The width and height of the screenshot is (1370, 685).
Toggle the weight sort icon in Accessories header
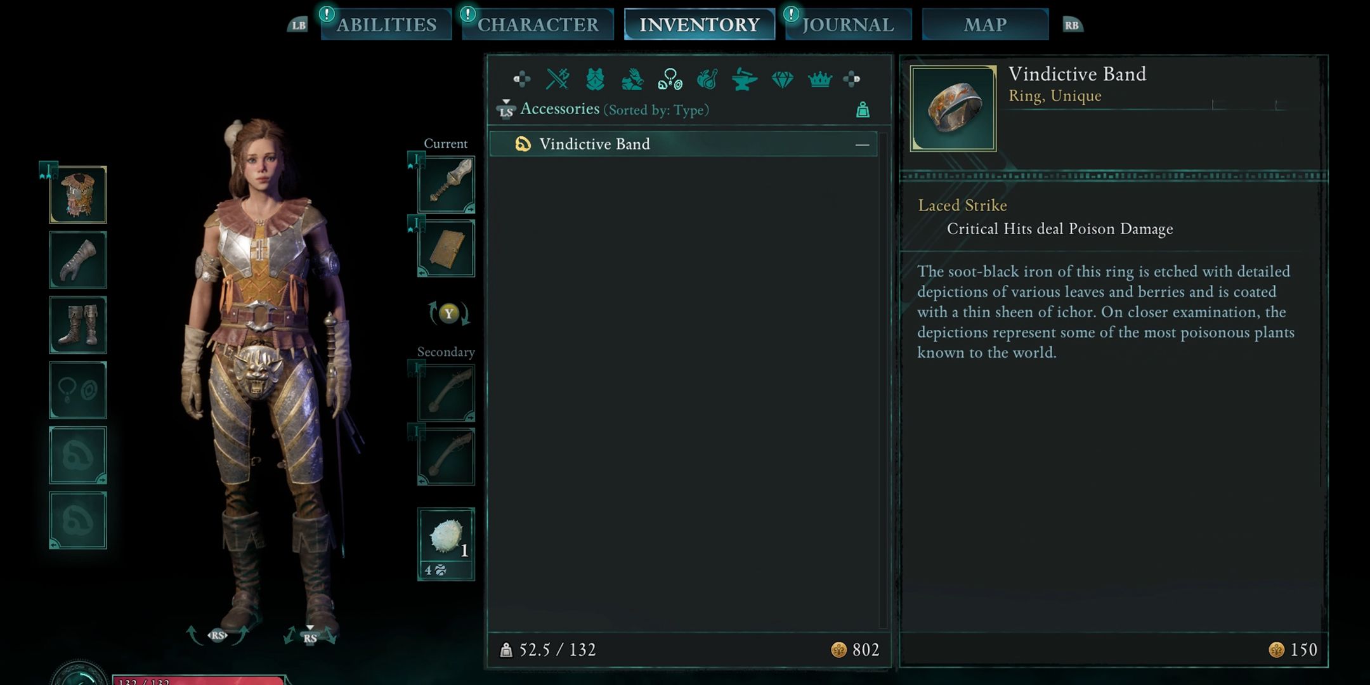(x=863, y=110)
